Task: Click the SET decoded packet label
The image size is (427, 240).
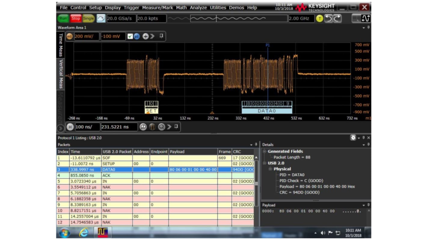Action: [x=151, y=111]
